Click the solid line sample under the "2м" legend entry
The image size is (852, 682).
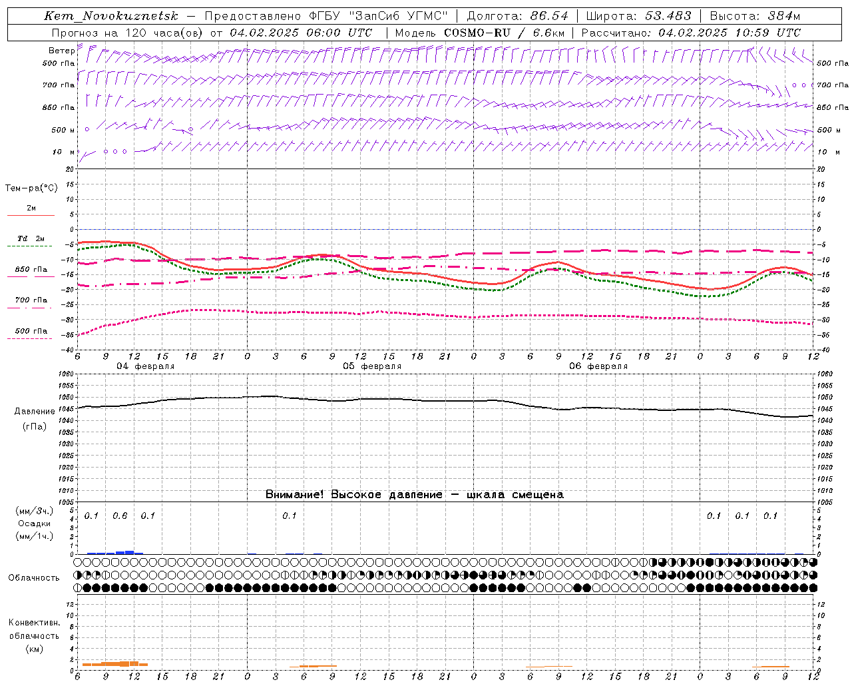[31, 216]
